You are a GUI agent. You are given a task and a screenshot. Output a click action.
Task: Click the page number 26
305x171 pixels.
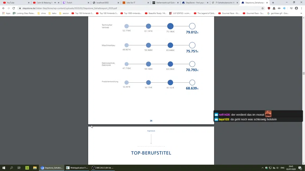pyautogui.click(x=151, y=121)
